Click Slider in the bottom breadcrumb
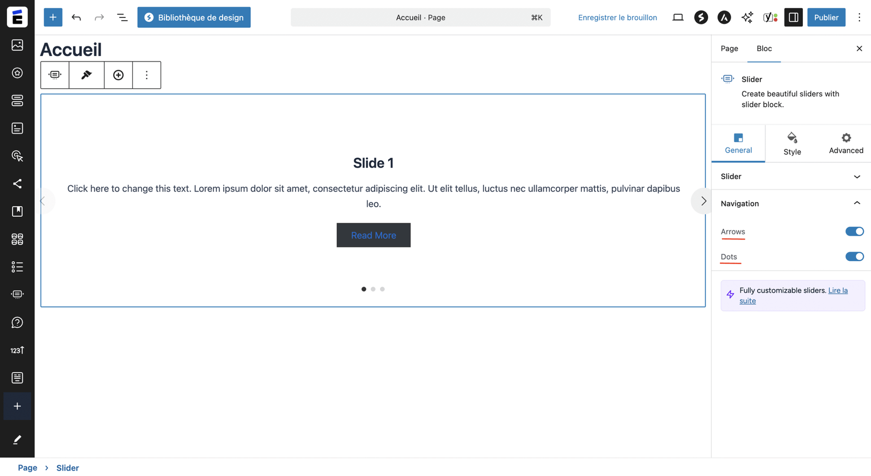 click(x=68, y=468)
